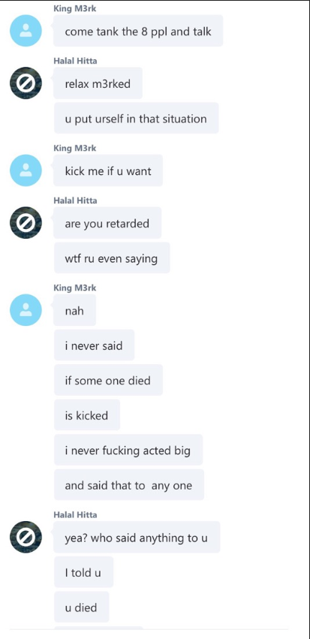Click Halal Hitta's avatar beside 'yea? who said anything'
The height and width of the screenshot is (639, 310).
tap(26, 537)
